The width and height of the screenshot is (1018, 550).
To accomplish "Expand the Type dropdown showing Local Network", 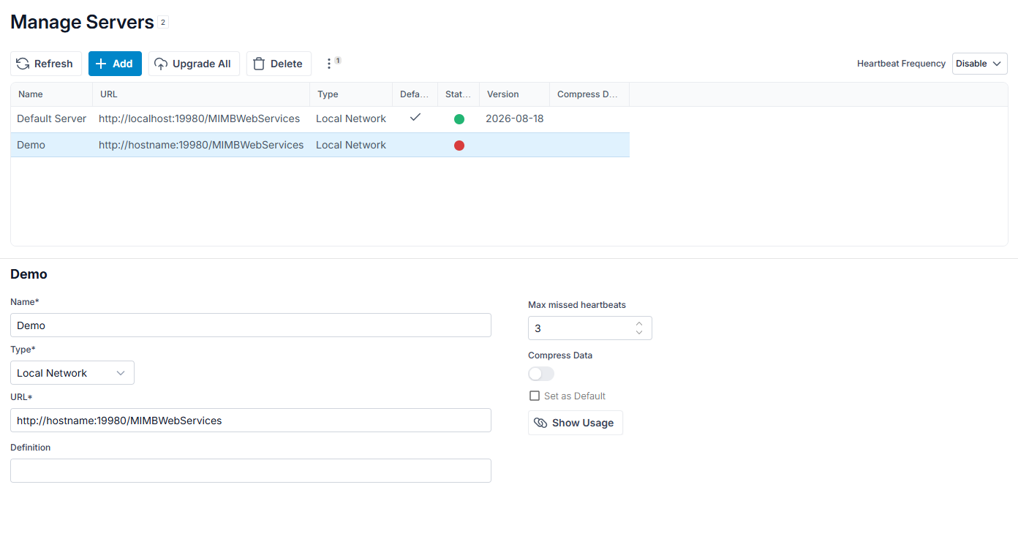I will coord(72,373).
